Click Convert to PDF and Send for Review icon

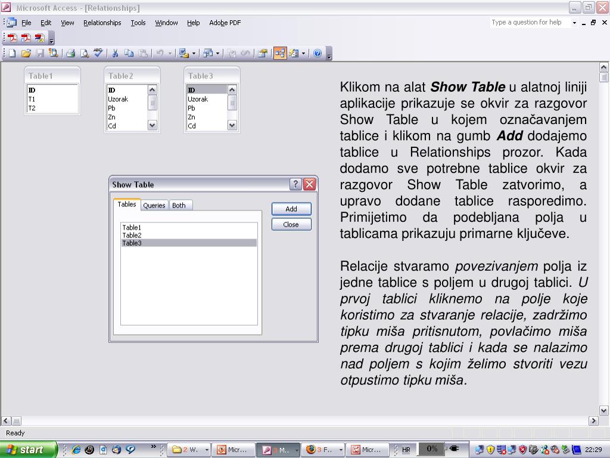(40, 38)
